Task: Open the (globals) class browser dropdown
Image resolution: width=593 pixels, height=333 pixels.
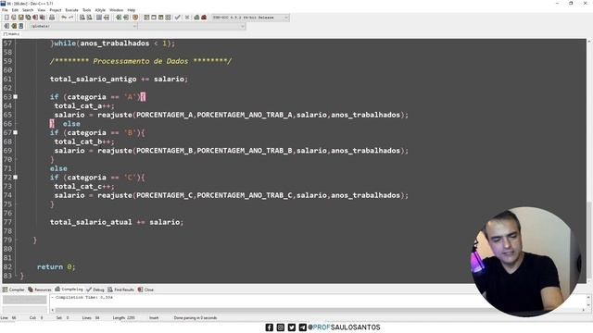Action: pos(83,26)
